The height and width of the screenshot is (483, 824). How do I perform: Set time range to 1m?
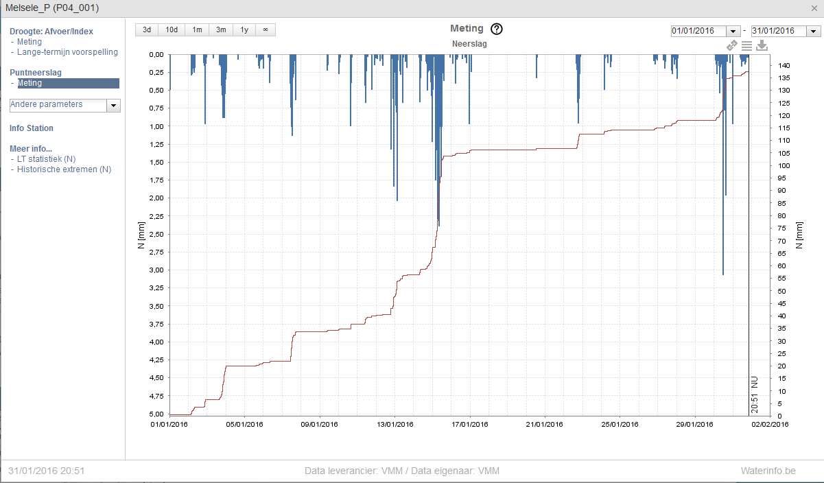click(x=197, y=30)
